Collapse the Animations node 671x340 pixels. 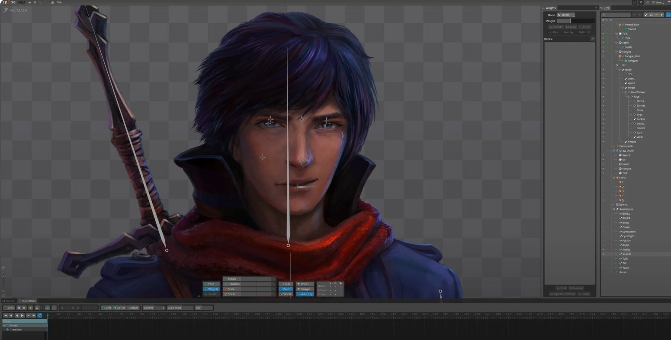point(614,209)
